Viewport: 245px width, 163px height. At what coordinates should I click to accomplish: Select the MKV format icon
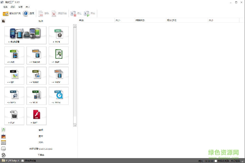coord(59,75)
